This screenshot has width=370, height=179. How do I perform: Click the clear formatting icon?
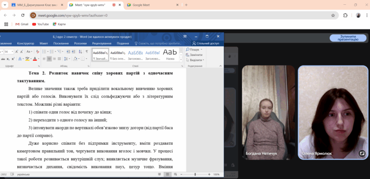tap(38, 51)
